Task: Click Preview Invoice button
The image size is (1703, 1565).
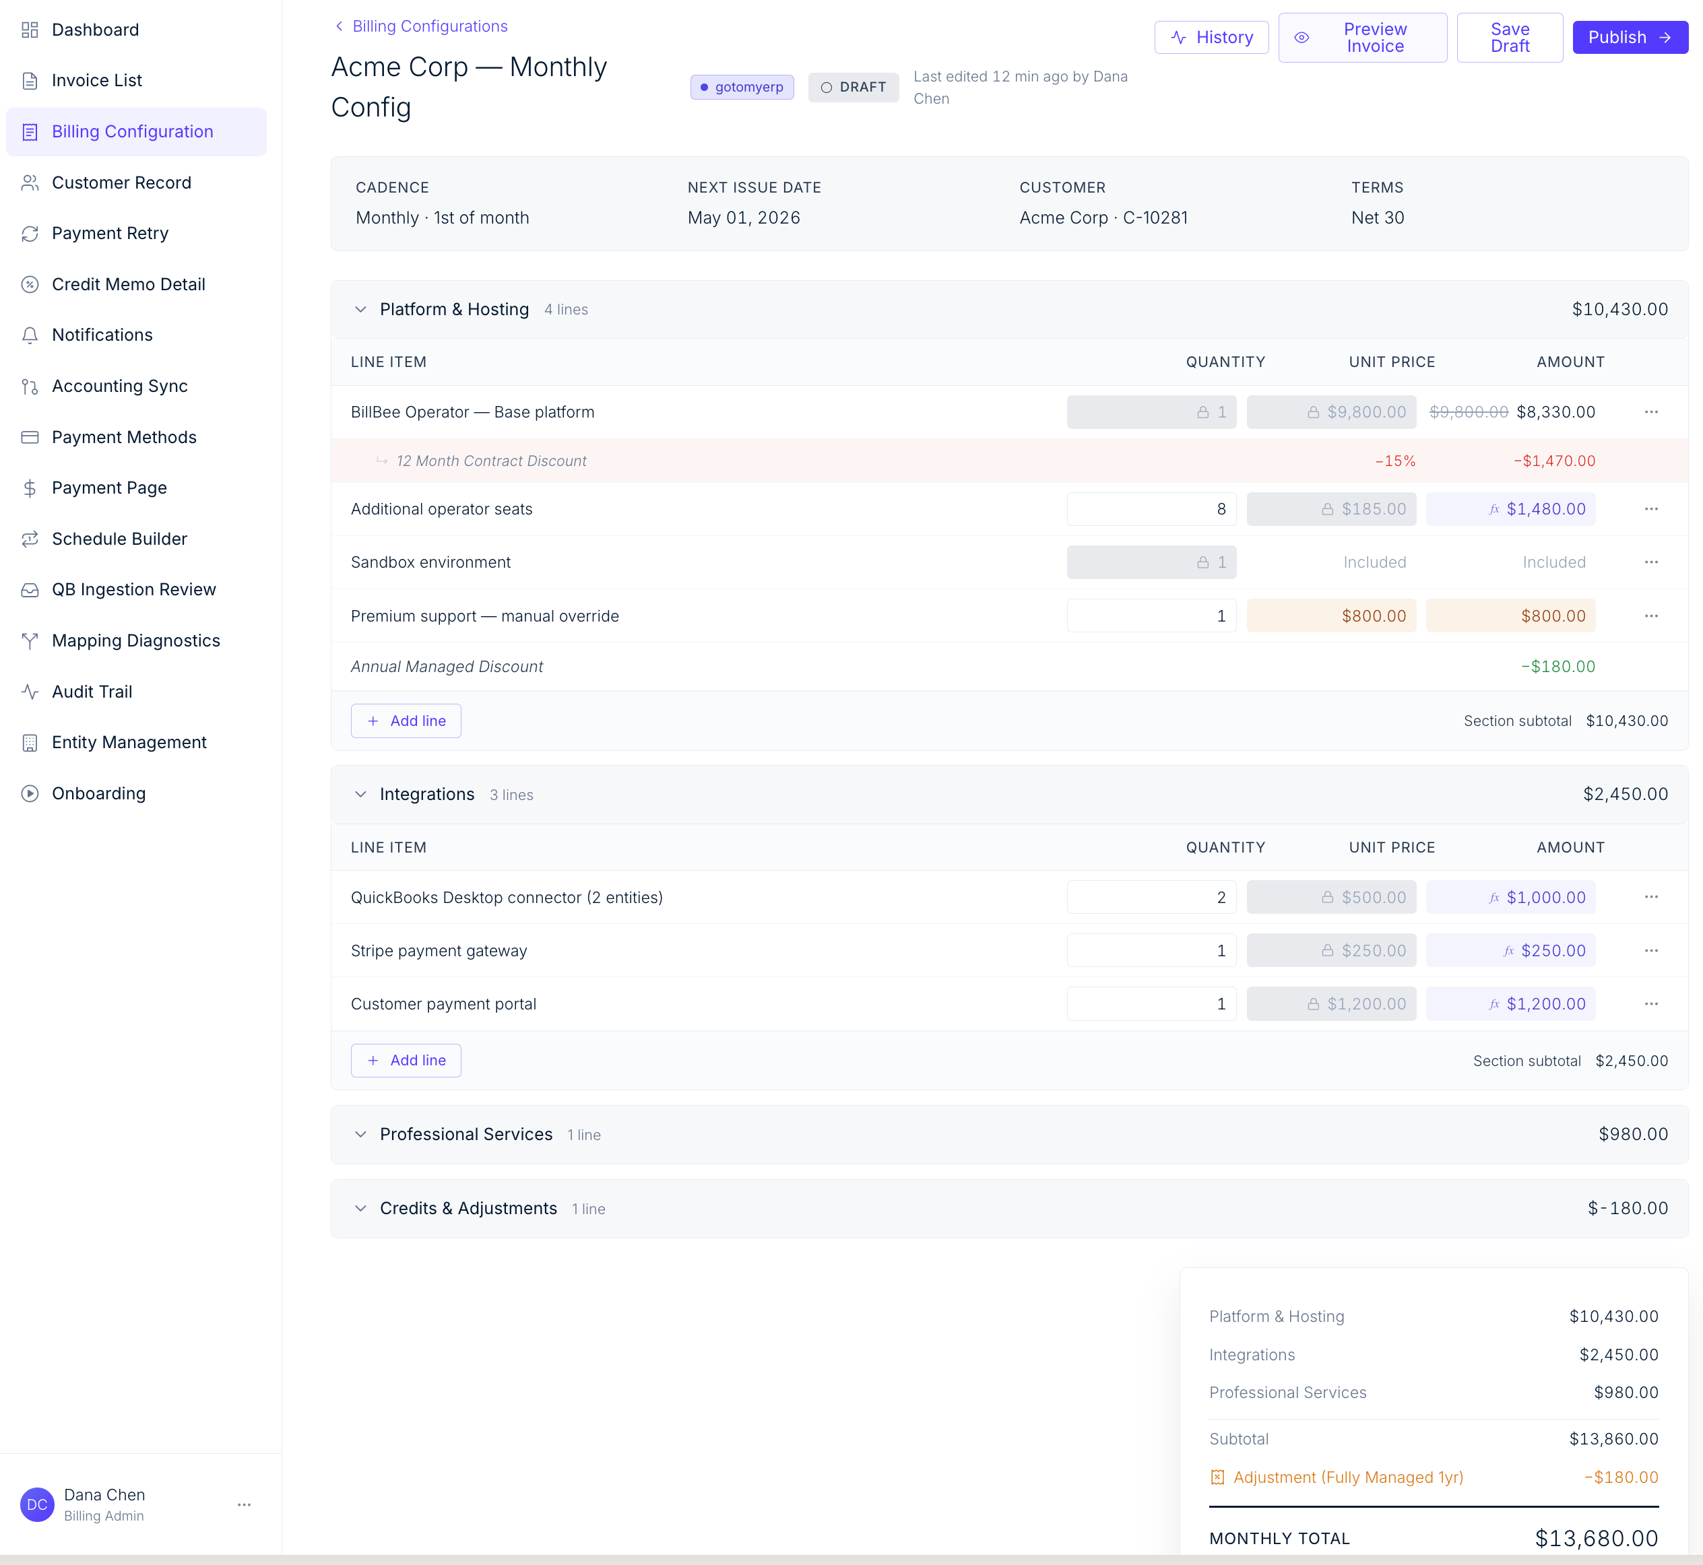Action: click(x=1362, y=37)
